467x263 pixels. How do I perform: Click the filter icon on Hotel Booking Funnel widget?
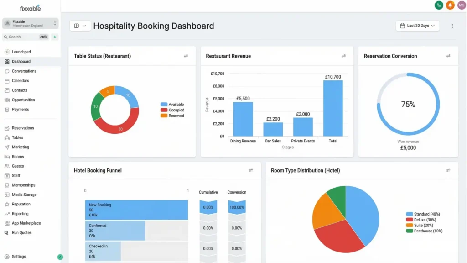coord(251,170)
